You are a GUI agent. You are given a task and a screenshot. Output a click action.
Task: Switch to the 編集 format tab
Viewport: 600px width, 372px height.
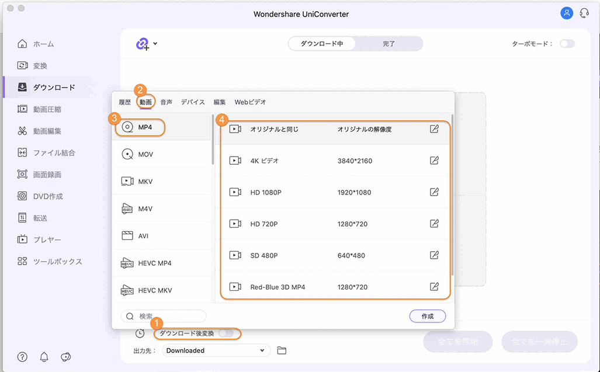[219, 102]
